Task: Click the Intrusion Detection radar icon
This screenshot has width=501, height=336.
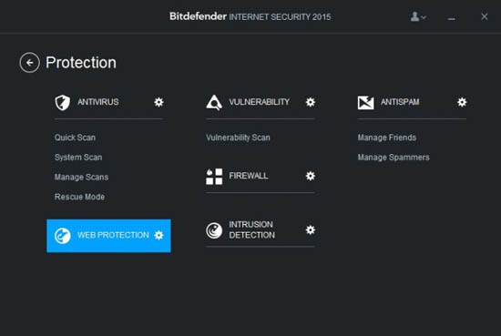Action: coord(214,230)
